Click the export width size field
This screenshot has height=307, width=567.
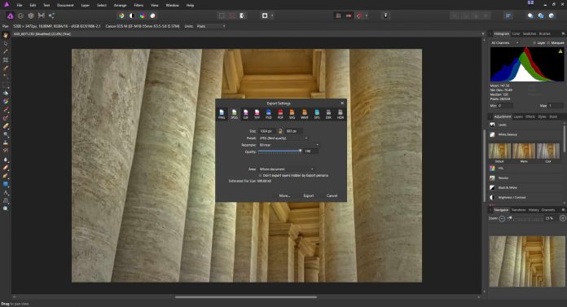tap(267, 131)
